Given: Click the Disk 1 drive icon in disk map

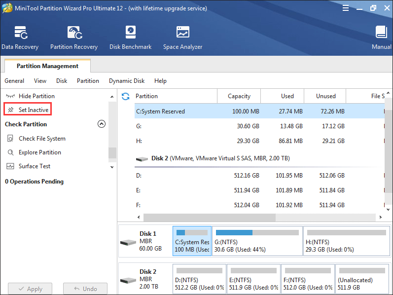Looking at the screenshot, I should point(128,242).
